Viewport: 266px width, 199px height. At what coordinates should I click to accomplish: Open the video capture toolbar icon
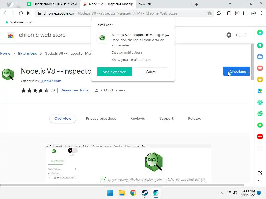229,13
